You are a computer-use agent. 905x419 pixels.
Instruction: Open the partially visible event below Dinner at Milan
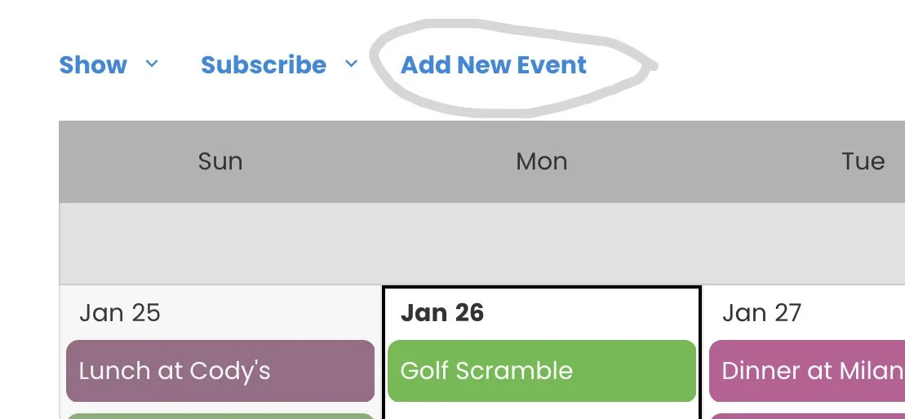(808, 416)
